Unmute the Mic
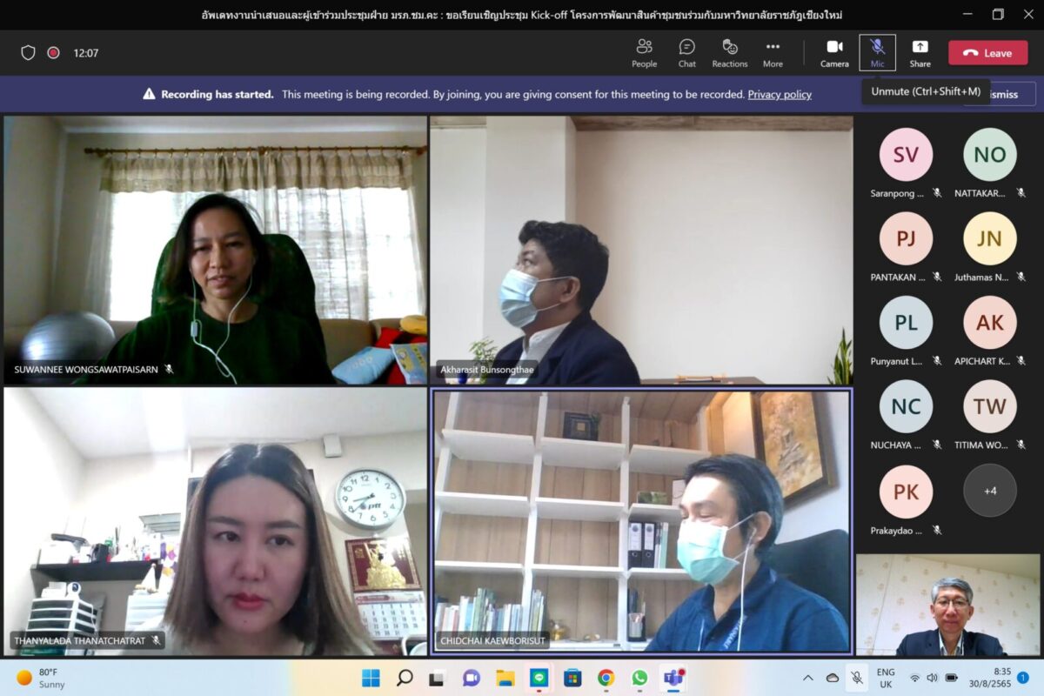Image resolution: width=1044 pixels, height=696 pixels. [877, 52]
